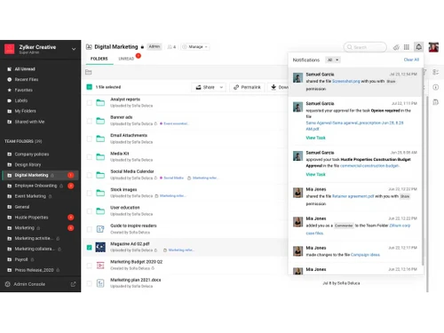The image size is (444, 333).
Task: Click the Admin role badge
Action: coord(155,47)
